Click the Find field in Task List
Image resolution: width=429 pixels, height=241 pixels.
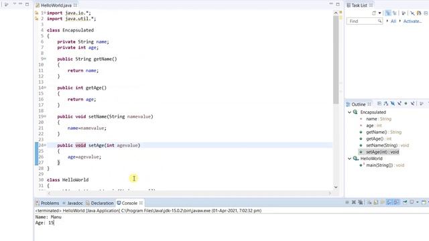coord(365,21)
